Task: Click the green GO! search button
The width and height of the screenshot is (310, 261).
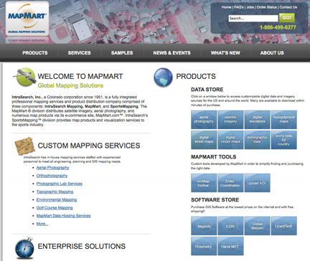Action: [286, 18]
